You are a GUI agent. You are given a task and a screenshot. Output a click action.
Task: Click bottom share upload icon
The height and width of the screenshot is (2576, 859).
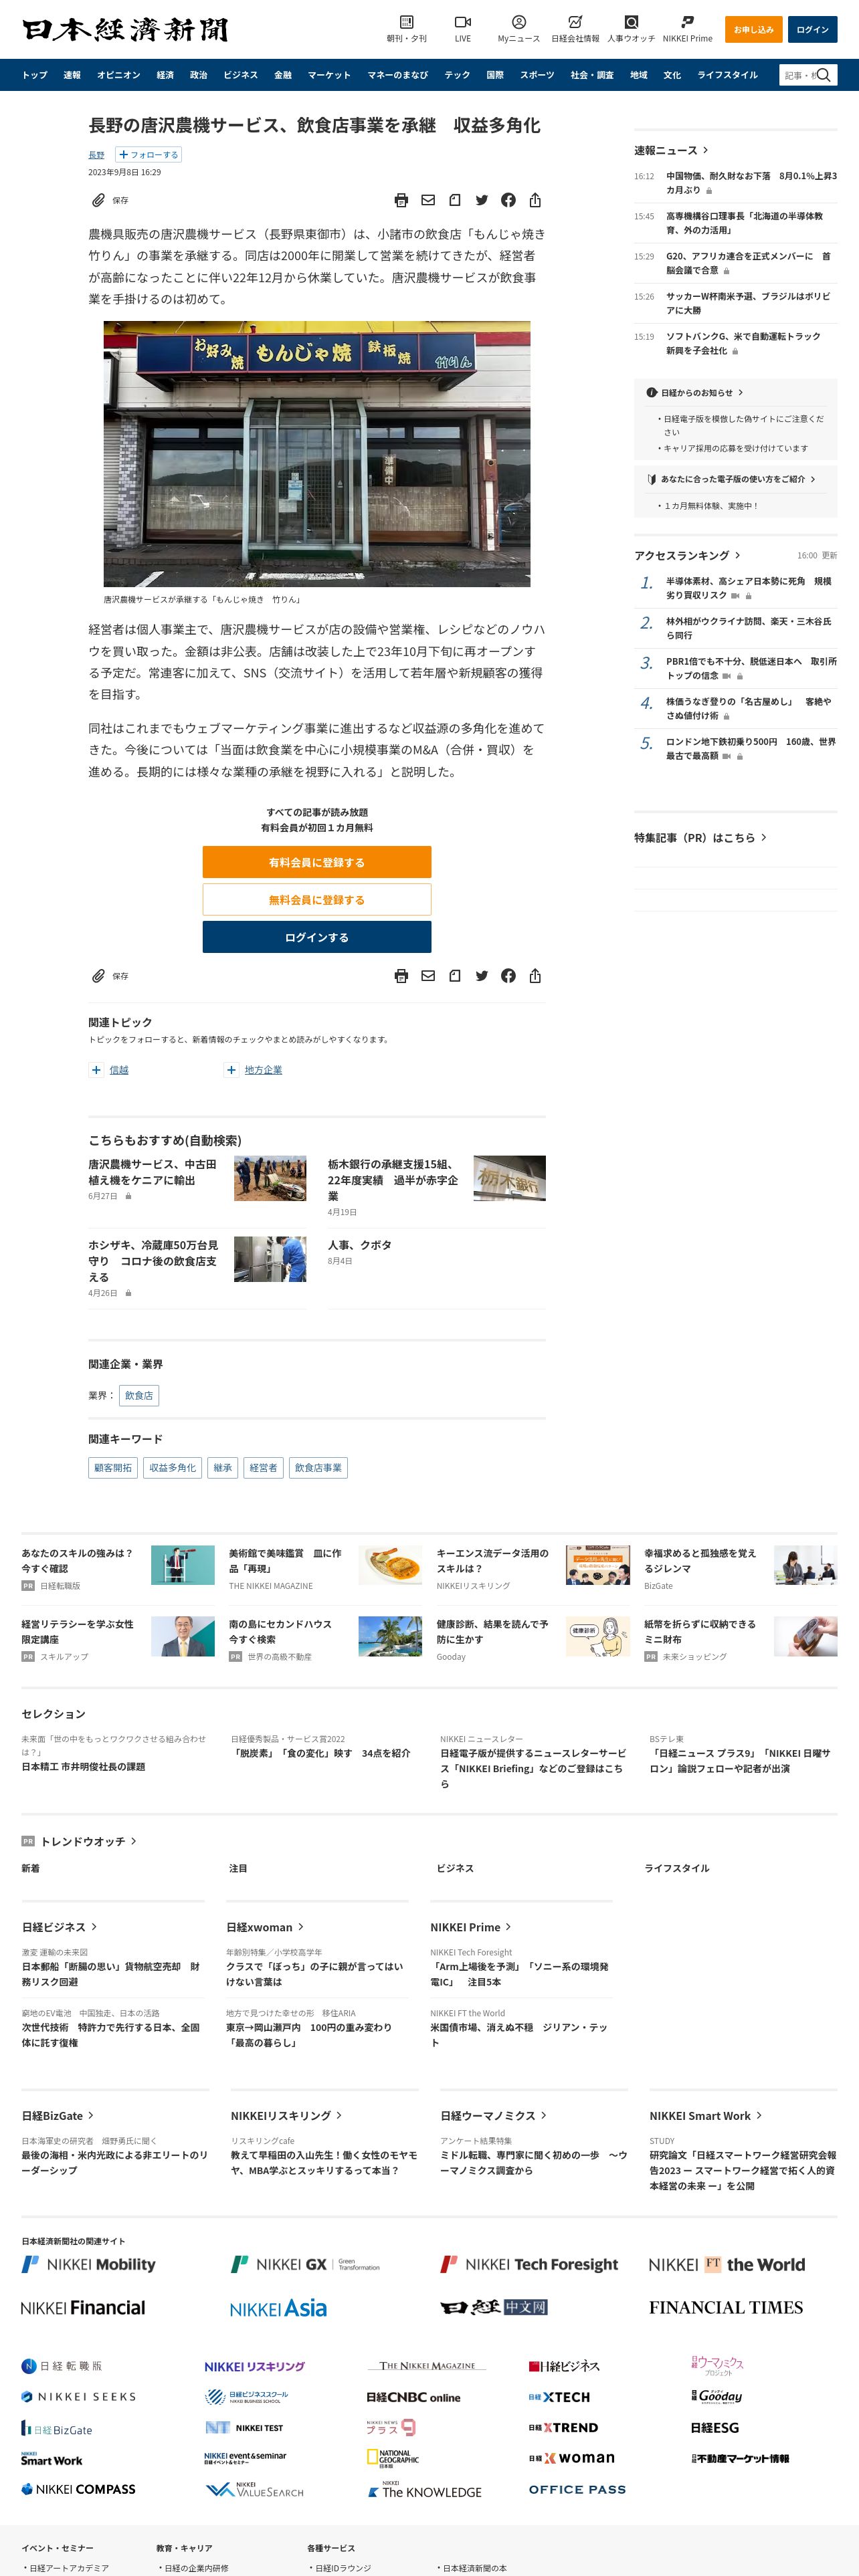[x=535, y=976]
